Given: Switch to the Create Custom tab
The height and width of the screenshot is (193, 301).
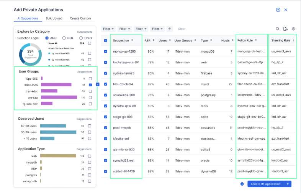Looking at the screenshot, I should [80, 18].
